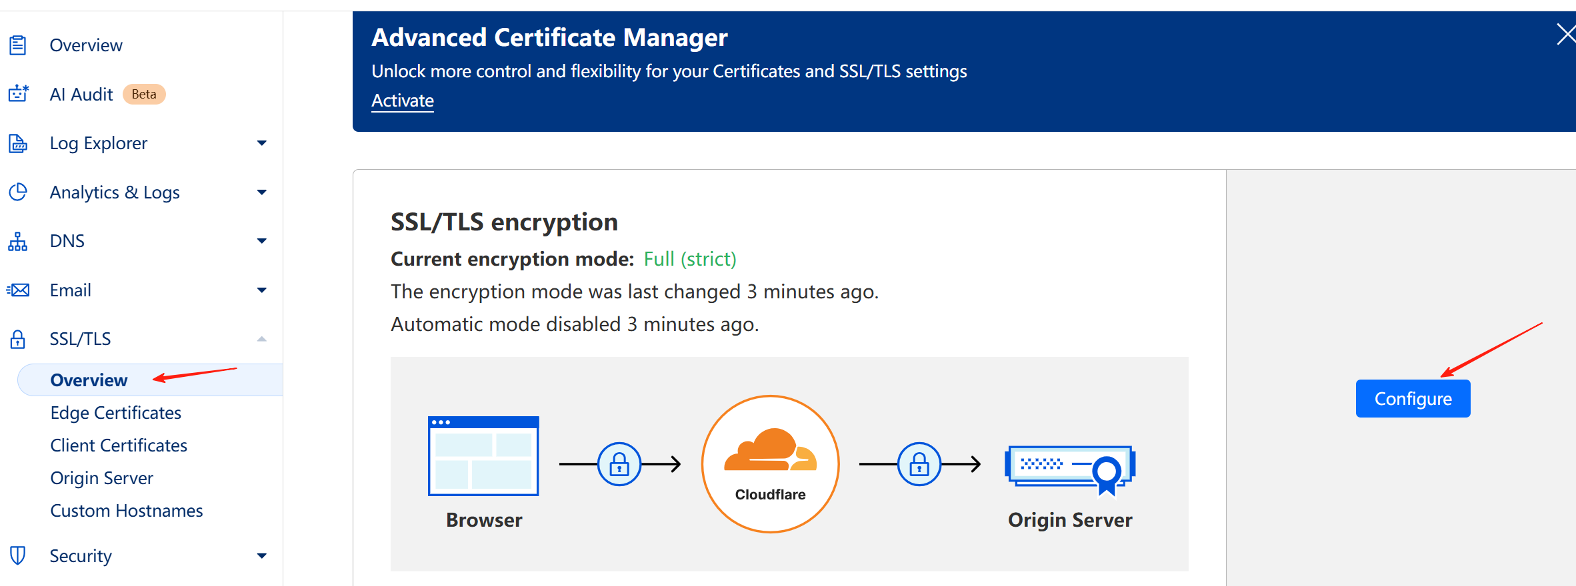Expand the DNS menu arrow
This screenshot has height=586, width=1576.
click(x=261, y=241)
